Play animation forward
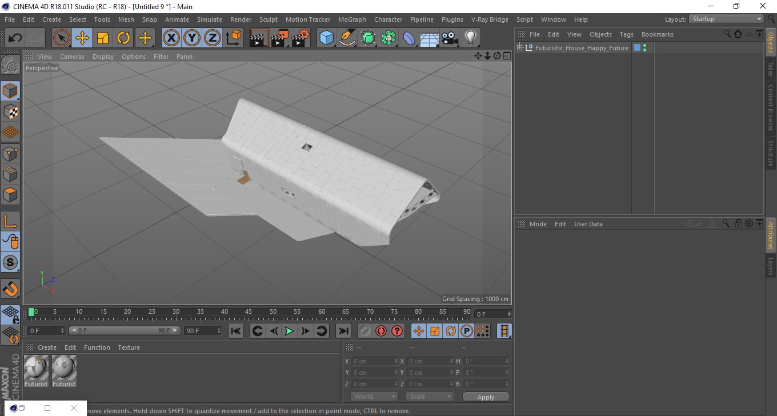This screenshot has height=416, width=777. click(290, 331)
